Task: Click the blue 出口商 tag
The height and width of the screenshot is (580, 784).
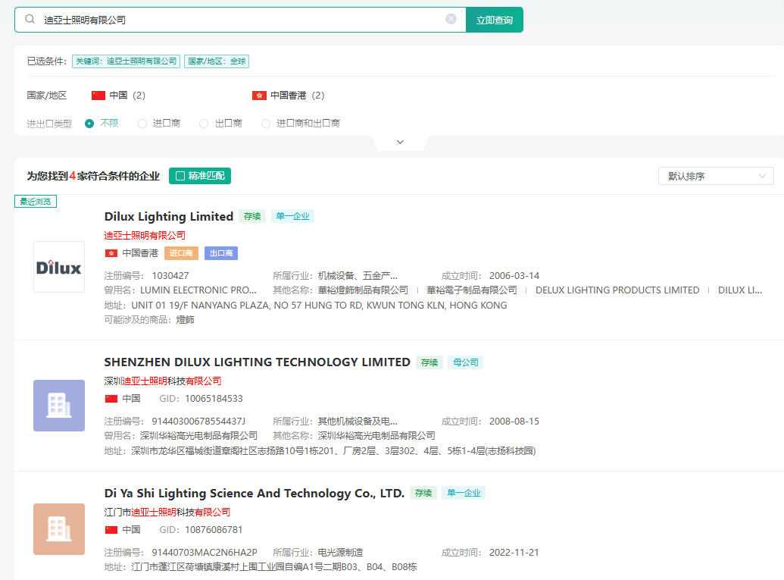Action: (221, 253)
